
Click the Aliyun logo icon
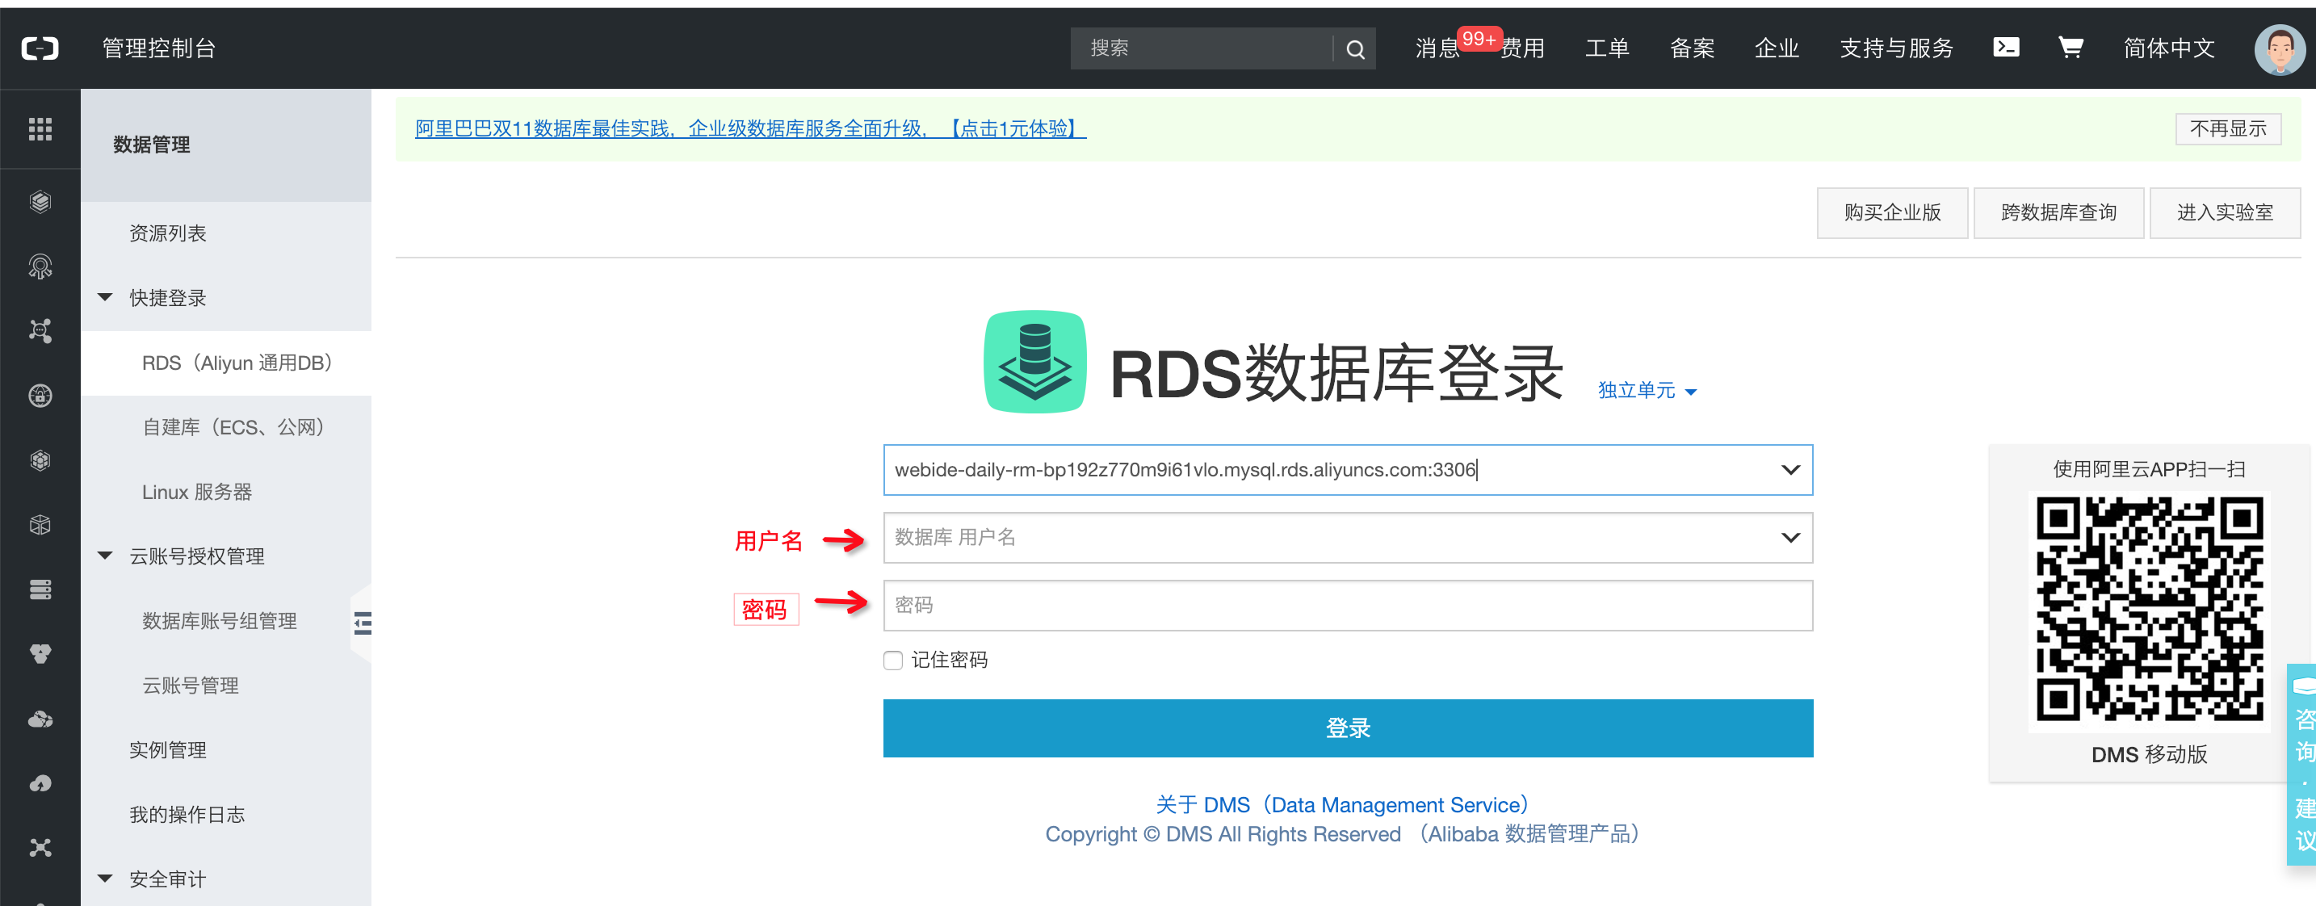(x=40, y=48)
